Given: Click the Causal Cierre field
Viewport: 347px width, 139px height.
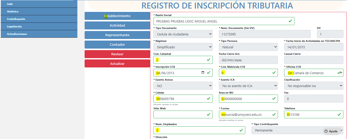Looking at the screenshot, I should pyautogui.click(x=314, y=60).
